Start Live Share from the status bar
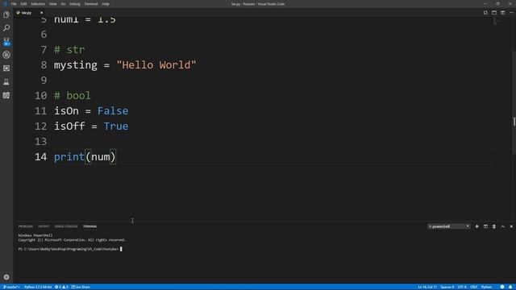516x290 pixels. [x=81, y=287]
